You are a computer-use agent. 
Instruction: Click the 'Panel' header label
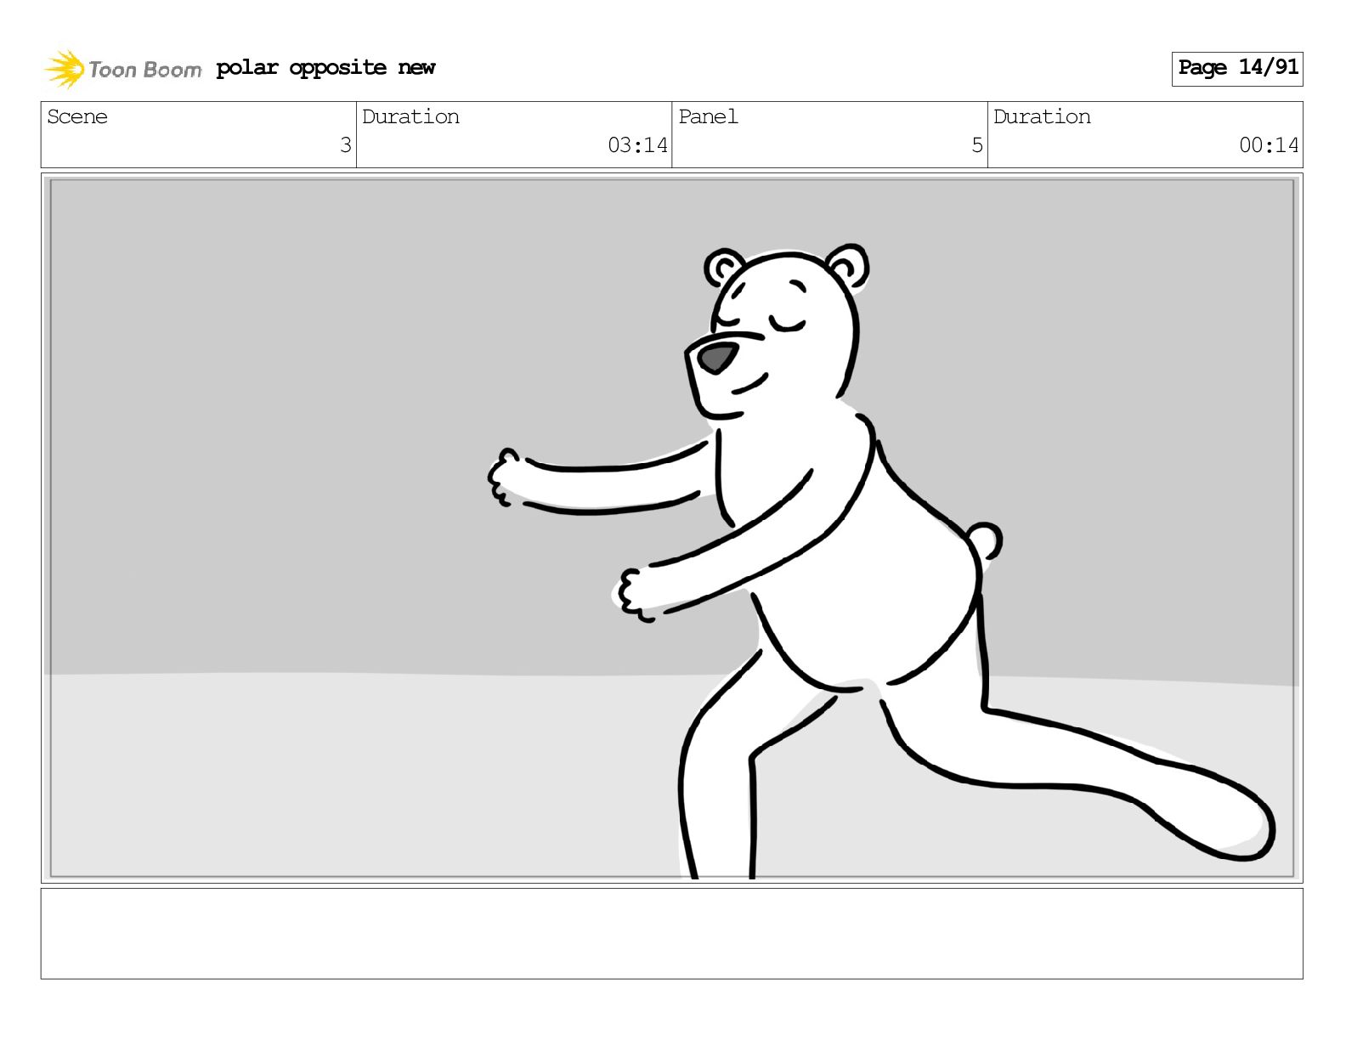[708, 116]
